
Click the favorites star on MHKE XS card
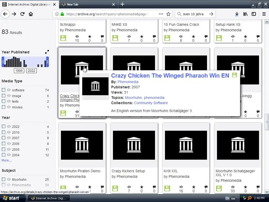point(142,36)
